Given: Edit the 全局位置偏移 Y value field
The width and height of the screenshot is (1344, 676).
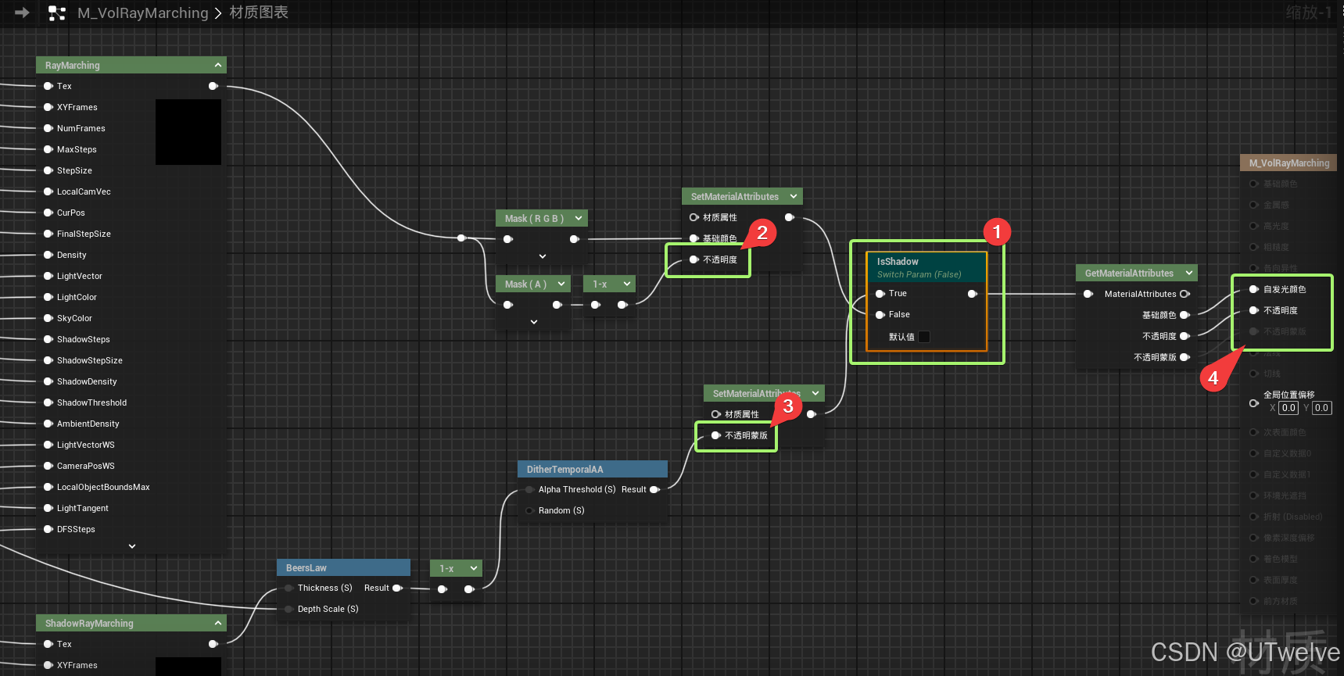Looking at the screenshot, I should [1321, 408].
